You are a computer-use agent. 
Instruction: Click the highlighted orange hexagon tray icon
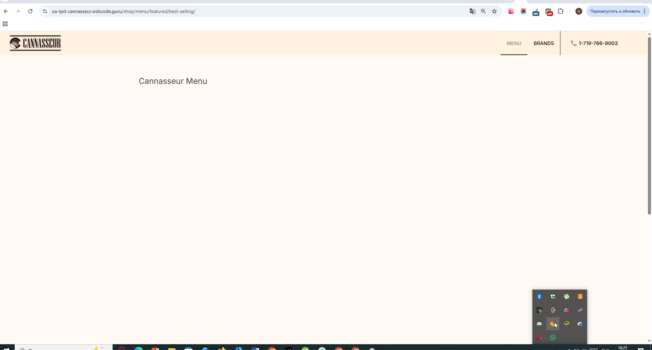553,324
